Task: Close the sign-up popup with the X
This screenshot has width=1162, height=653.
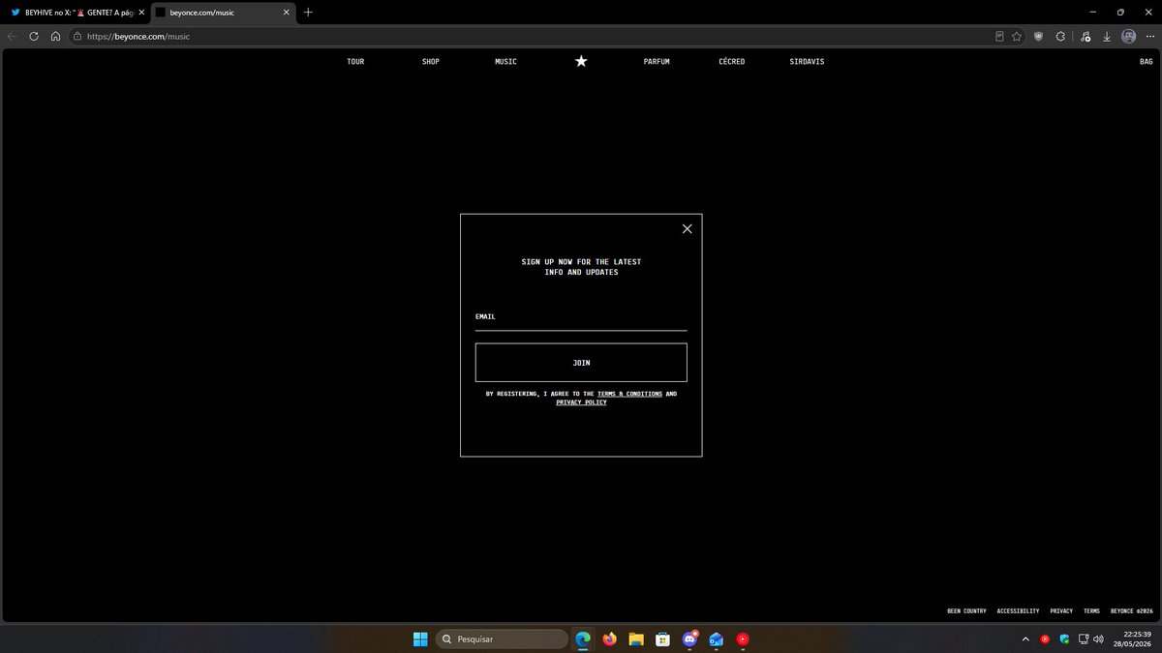Action: point(687,229)
